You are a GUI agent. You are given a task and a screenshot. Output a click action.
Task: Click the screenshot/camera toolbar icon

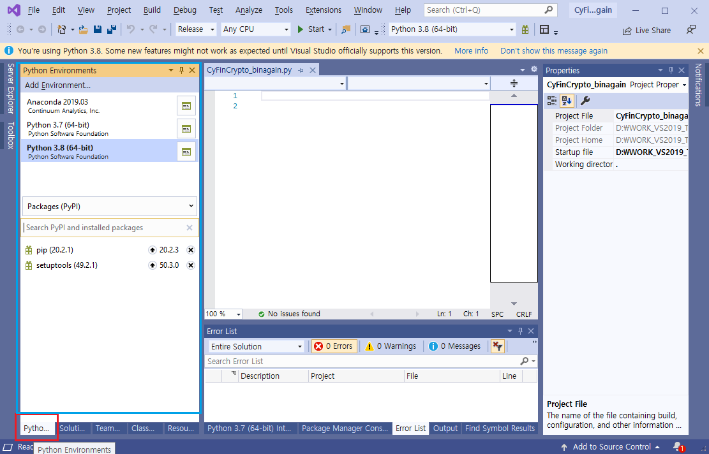(x=365, y=29)
